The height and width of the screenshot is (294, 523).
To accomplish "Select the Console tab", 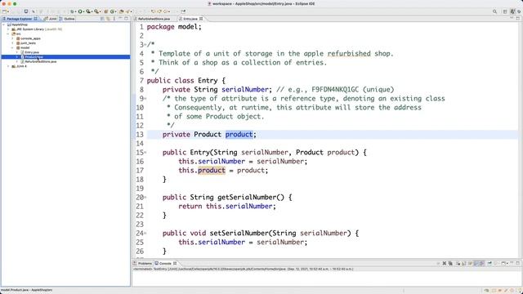I will point(165,263).
